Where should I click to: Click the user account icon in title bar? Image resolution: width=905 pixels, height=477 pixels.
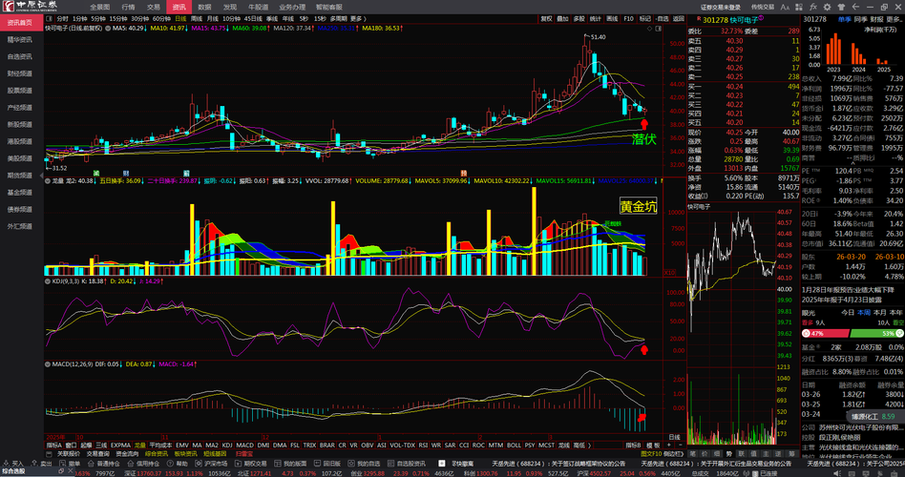tap(841, 7)
